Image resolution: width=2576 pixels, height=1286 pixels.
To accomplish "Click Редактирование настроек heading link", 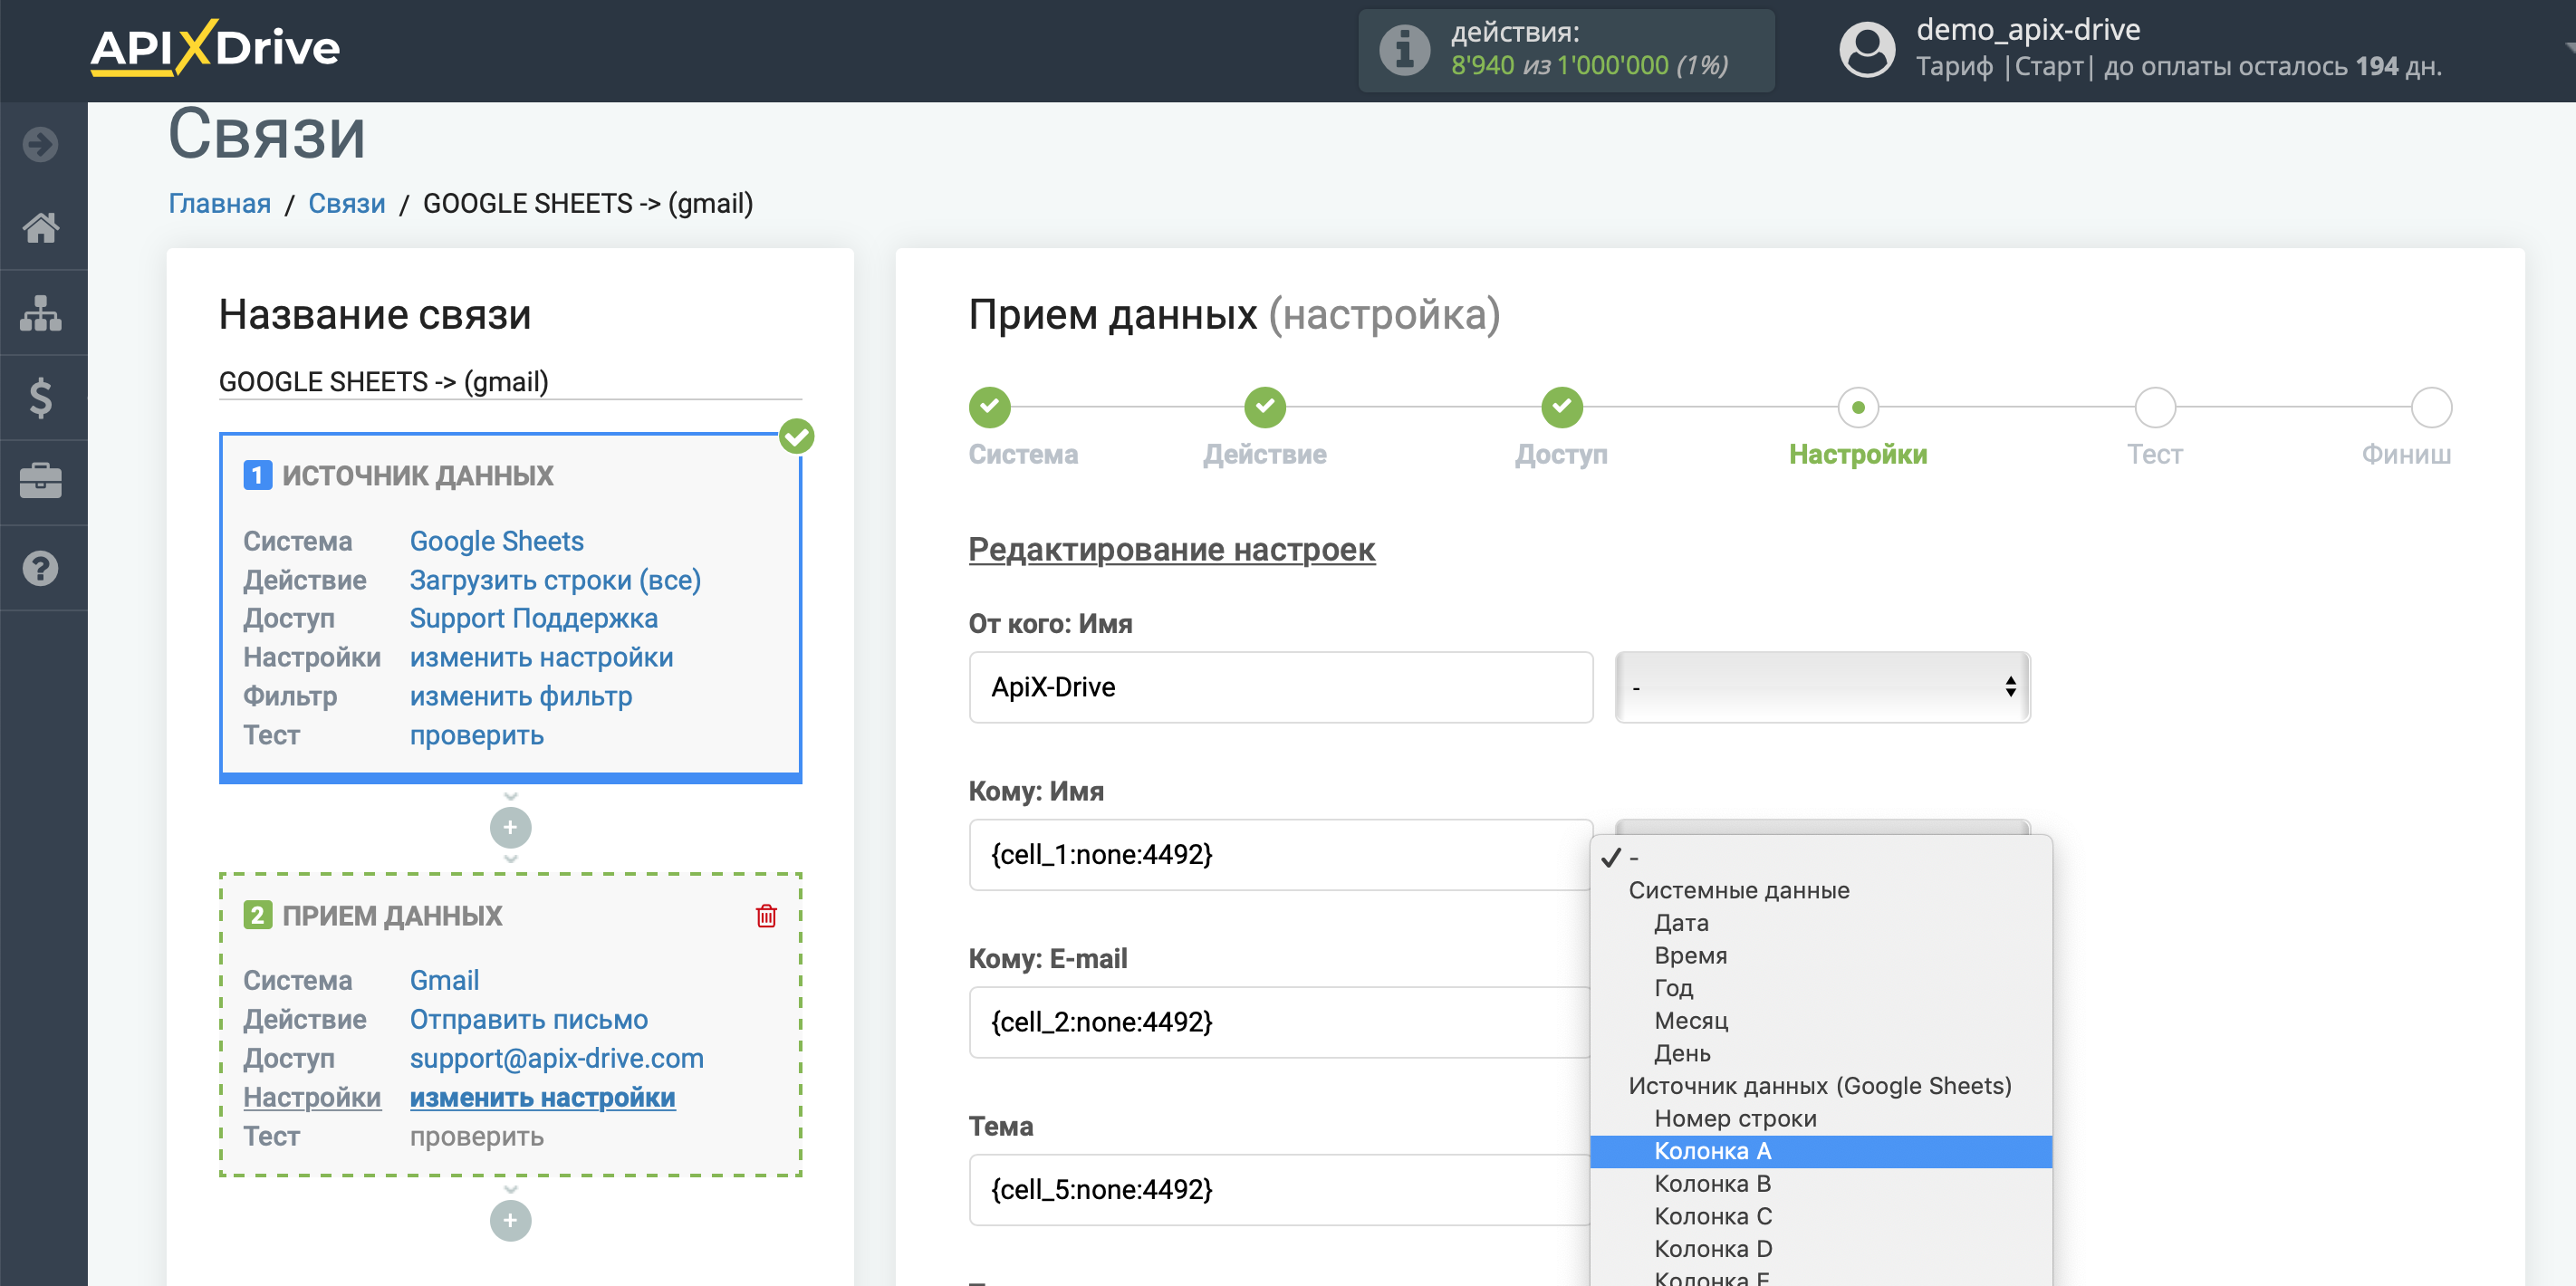I will pyautogui.click(x=1171, y=549).
